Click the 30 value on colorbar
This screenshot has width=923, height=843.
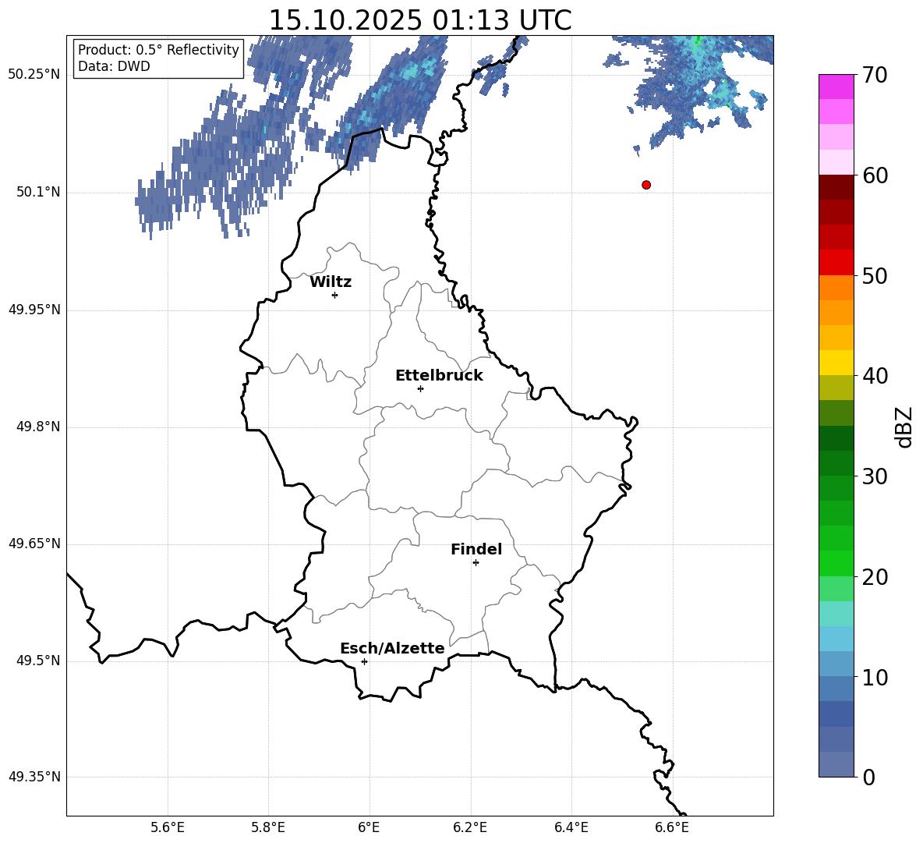pos(875,476)
